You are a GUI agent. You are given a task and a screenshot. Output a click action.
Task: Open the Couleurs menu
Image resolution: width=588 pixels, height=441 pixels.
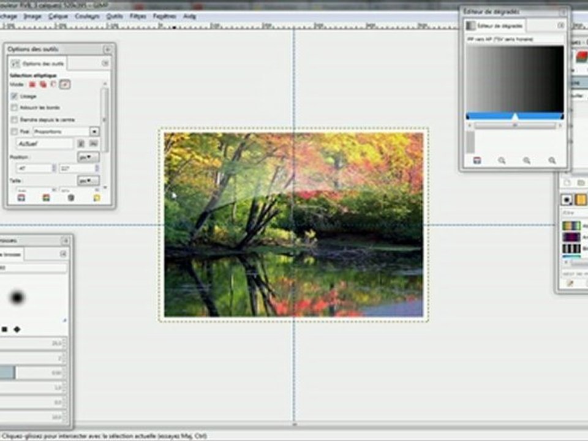tap(87, 16)
